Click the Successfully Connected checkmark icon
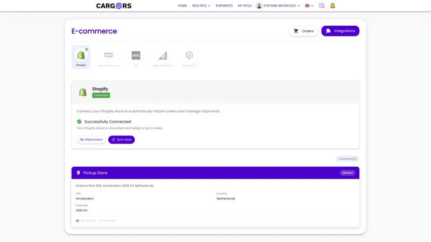Image resolution: width=431 pixels, height=242 pixels. point(79,122)
